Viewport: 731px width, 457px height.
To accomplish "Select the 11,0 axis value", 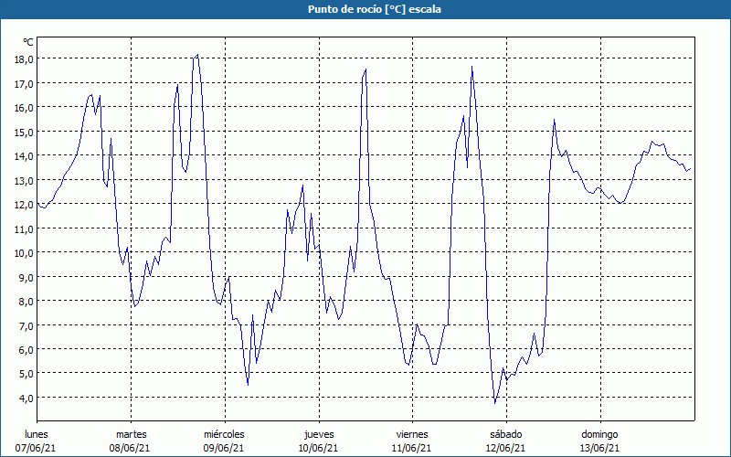I will [x=25, y=229].
